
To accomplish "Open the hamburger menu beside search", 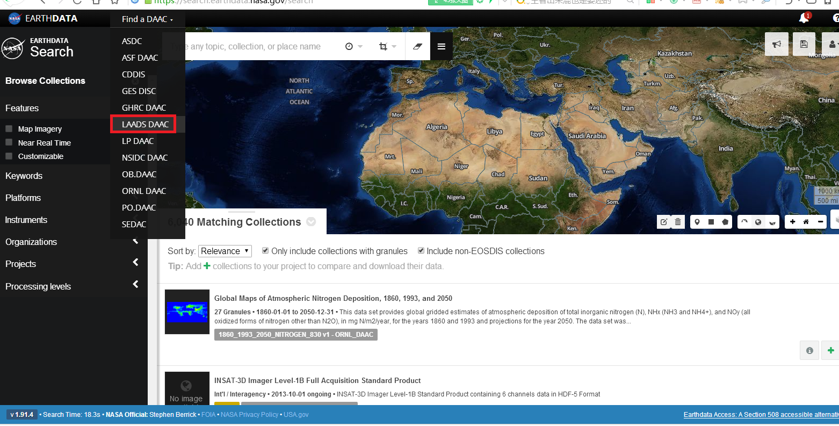I will click(x=442, y=46).
